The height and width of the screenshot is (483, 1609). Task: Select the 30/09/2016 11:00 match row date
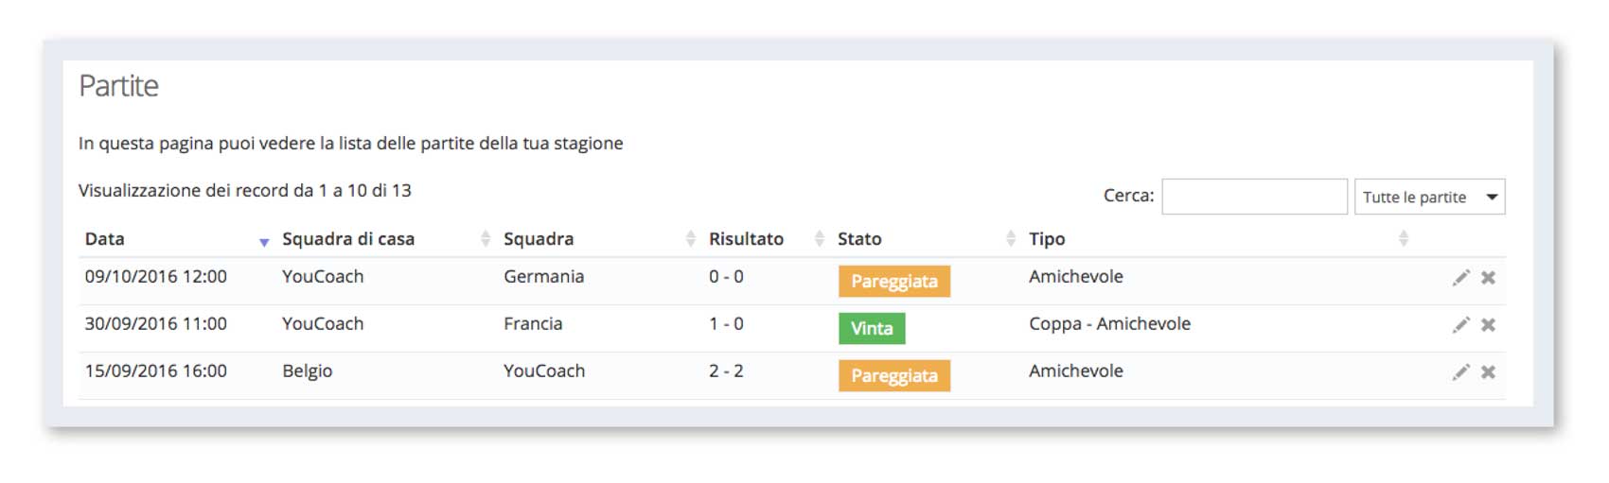point(156,323)
